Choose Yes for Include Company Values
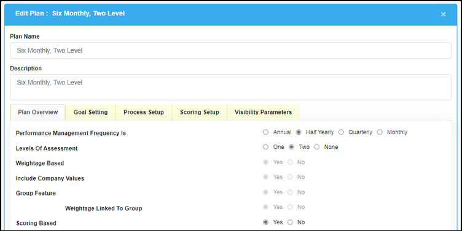462x231 pixels. 266,177
